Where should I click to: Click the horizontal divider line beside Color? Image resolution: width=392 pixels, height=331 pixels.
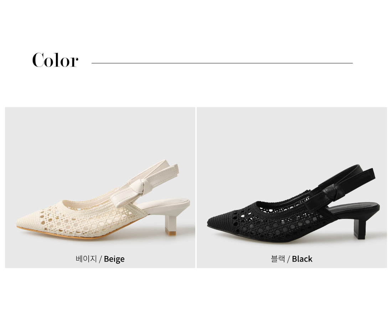tap(222, 63)
